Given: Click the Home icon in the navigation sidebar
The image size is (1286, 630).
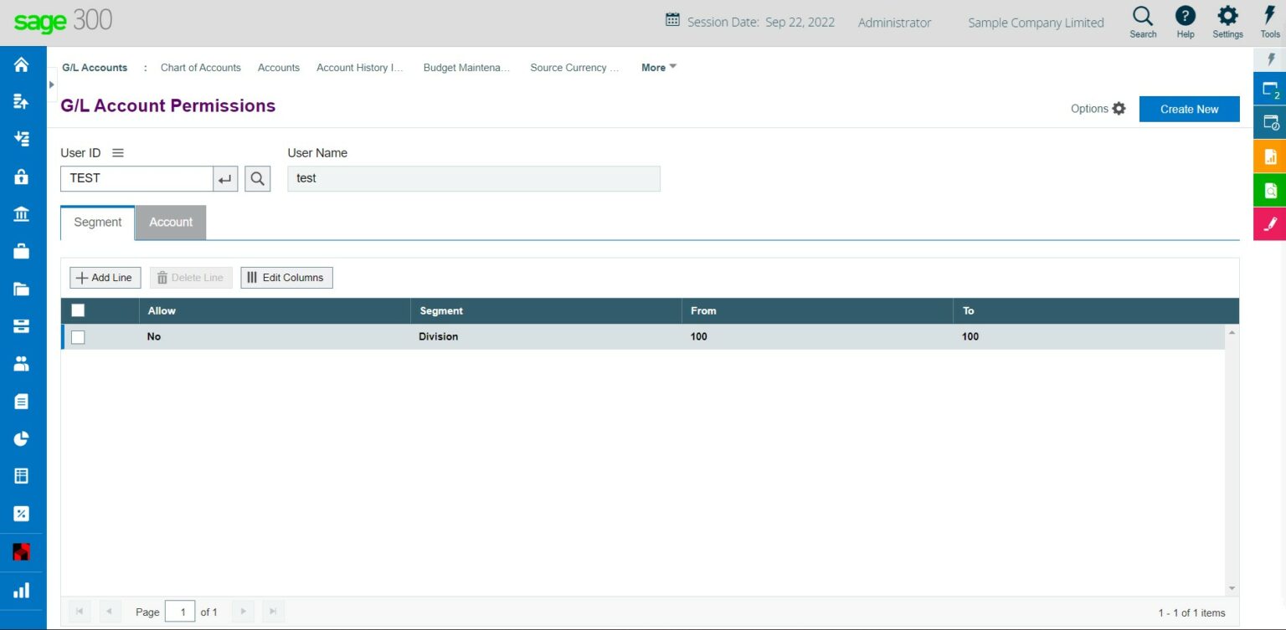Looking at the screenshot, I should [21, 64].
